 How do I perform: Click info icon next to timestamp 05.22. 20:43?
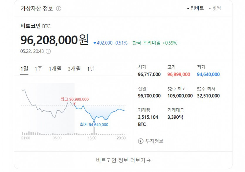[x=48, y=51]
